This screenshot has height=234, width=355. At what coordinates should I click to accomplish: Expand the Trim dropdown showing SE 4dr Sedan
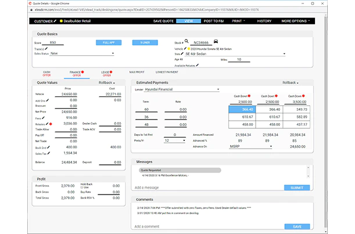coord(235,54)
